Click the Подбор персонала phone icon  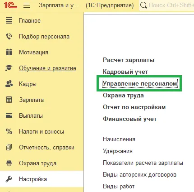click(9, 37)
